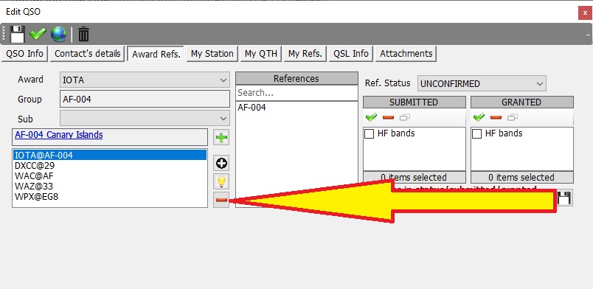Switch to Contact's details tab
Viewport: 593px width, 289px height.
87,54
